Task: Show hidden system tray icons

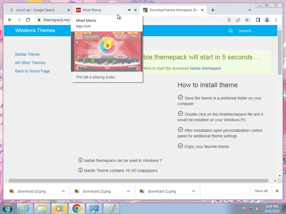Action: tap(237, 209)
